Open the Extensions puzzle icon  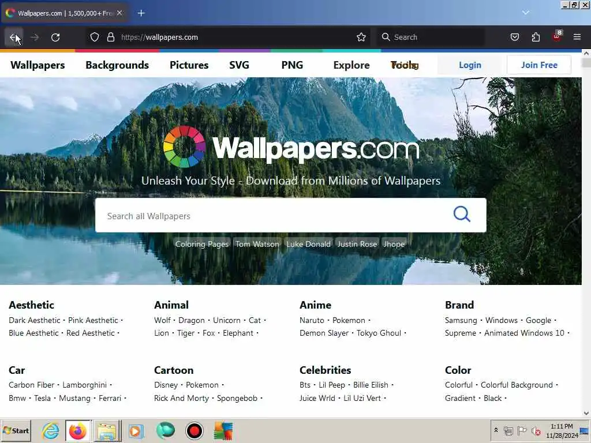(x=536, y=37)
